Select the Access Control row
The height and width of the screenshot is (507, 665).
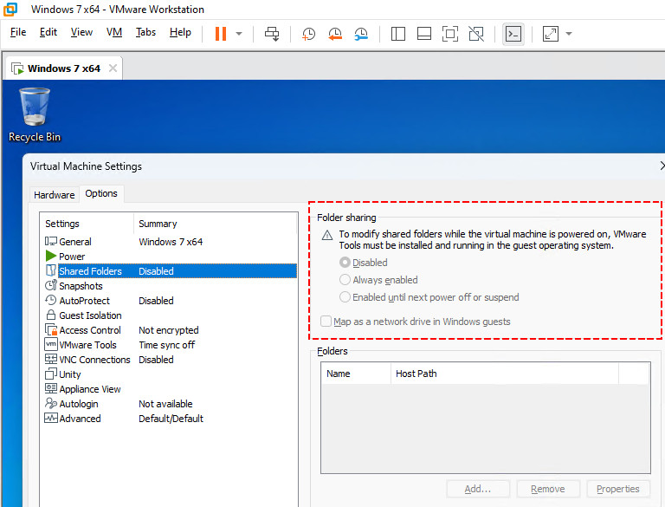170,330
